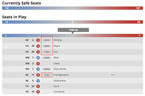Screen dimensions: 145x96
Task: Click the red R badge for AZ 2
Action: [38, 40]
